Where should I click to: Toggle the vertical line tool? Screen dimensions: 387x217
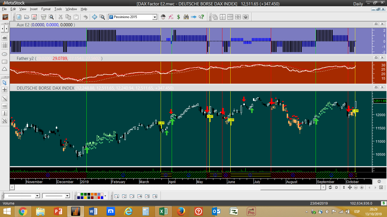(5, 113)
